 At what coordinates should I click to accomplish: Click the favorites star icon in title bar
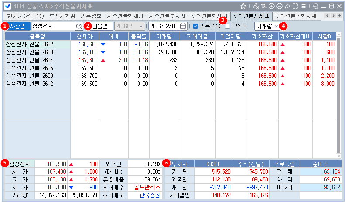coord(243,6)
